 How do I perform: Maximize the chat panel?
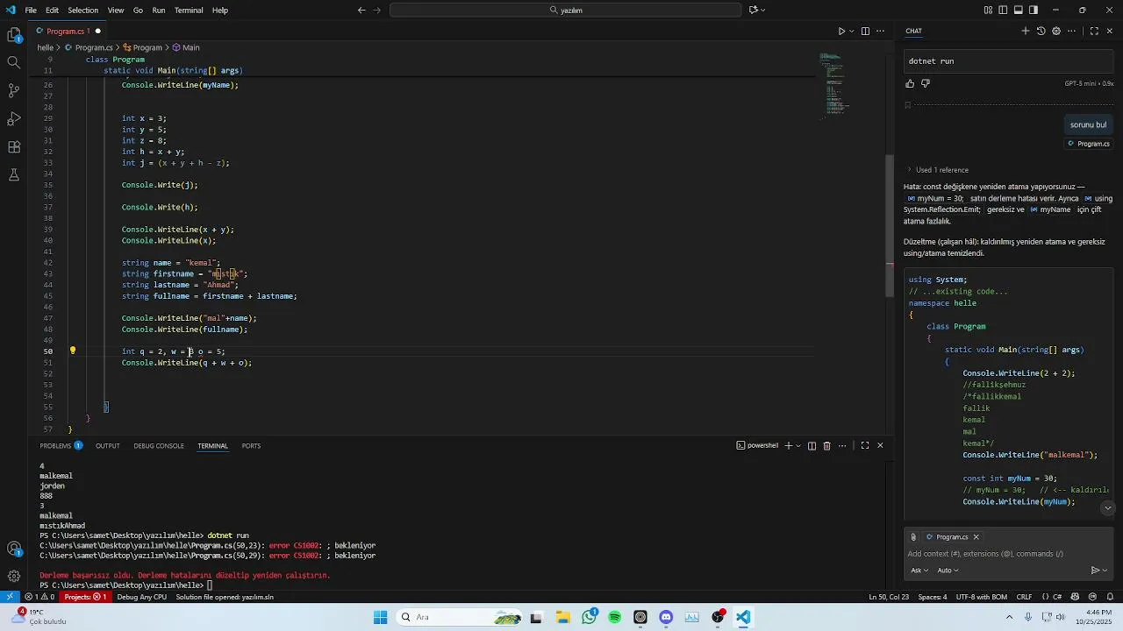1094,32
